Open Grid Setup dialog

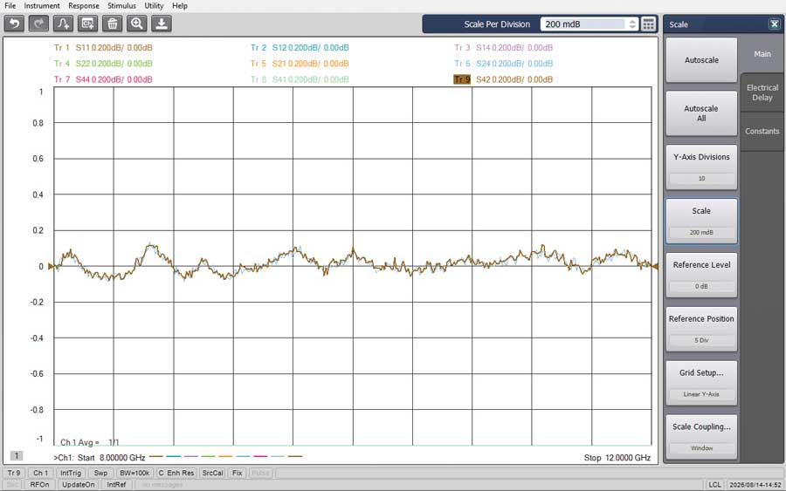tap(701, 383)
